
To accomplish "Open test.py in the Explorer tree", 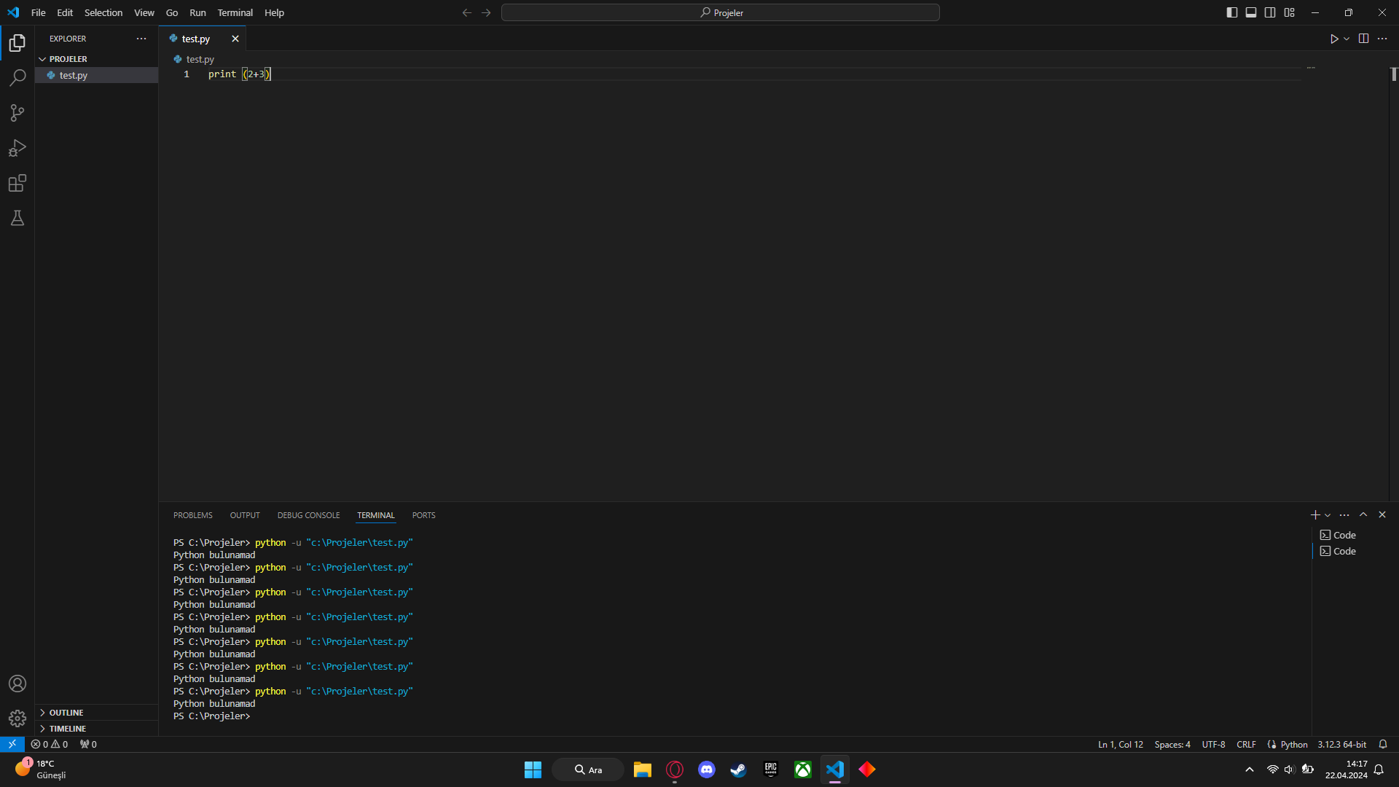I will pos(96,75).
